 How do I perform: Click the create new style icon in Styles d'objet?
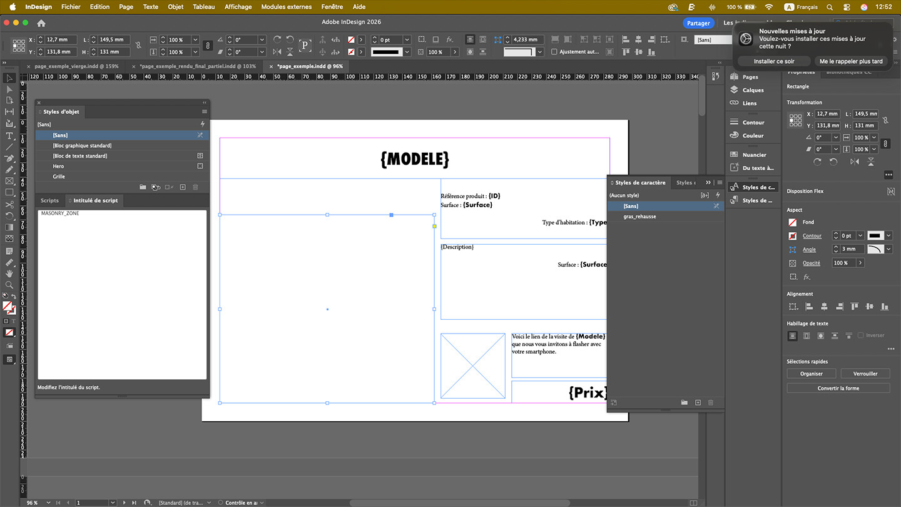[183, 187]
